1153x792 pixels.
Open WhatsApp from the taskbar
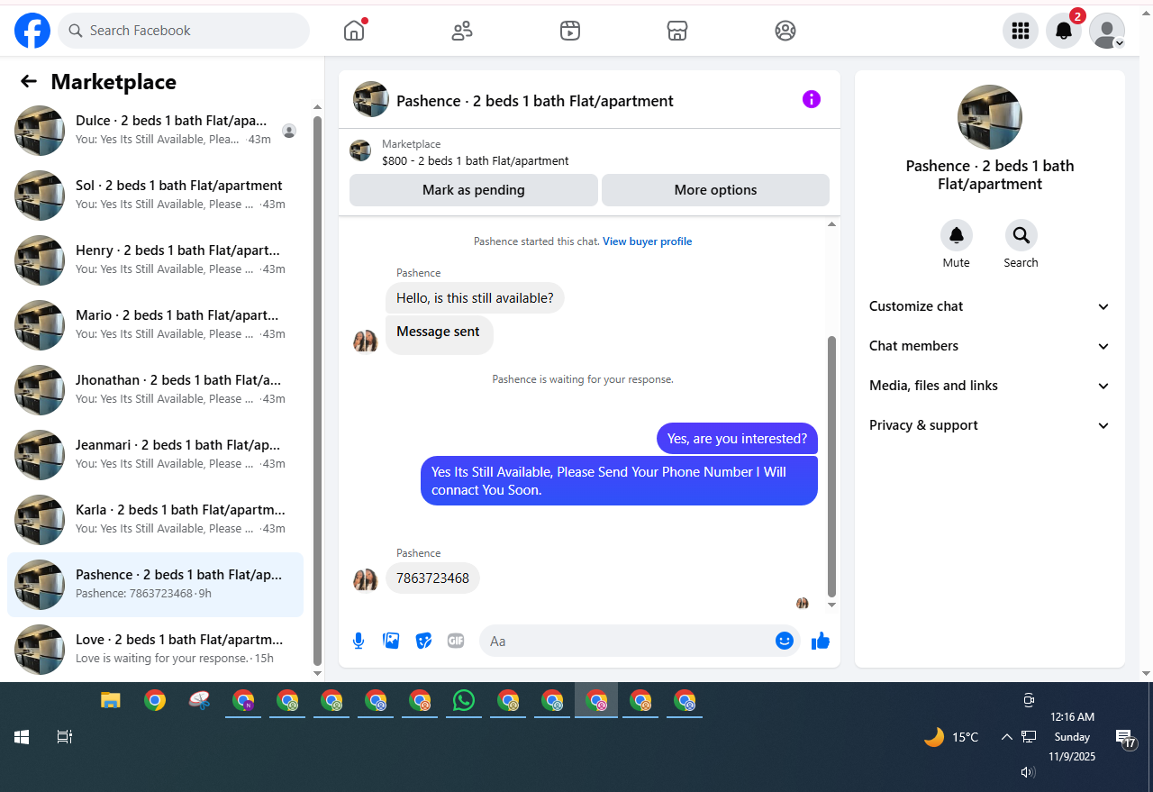coord(464,700)
